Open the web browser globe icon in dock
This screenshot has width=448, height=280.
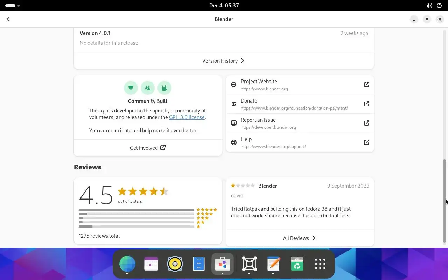pos(127,264)
